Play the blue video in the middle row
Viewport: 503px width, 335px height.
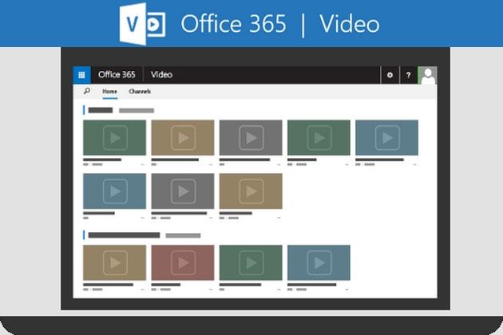pyautogui.click(x=114, y=191)
